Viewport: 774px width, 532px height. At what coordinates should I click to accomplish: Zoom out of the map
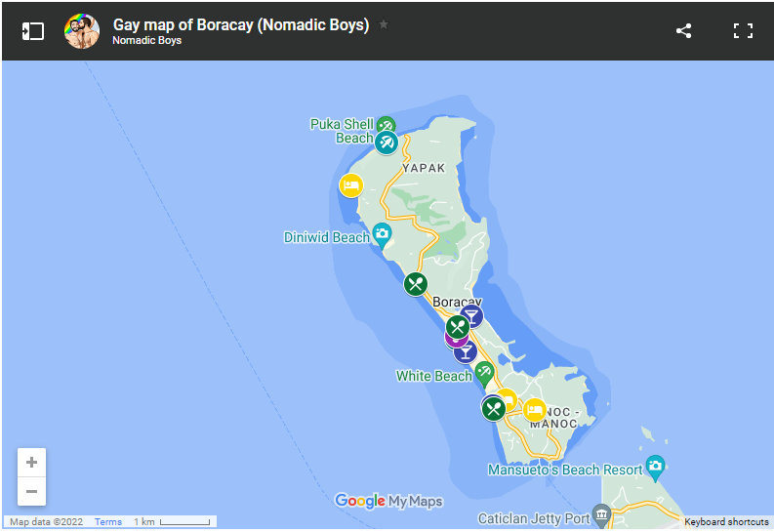[x=31, y=491]
